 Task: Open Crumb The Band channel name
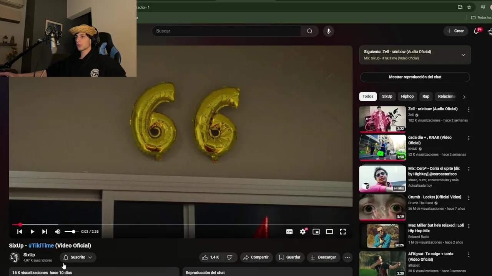[x=421, y=203]
